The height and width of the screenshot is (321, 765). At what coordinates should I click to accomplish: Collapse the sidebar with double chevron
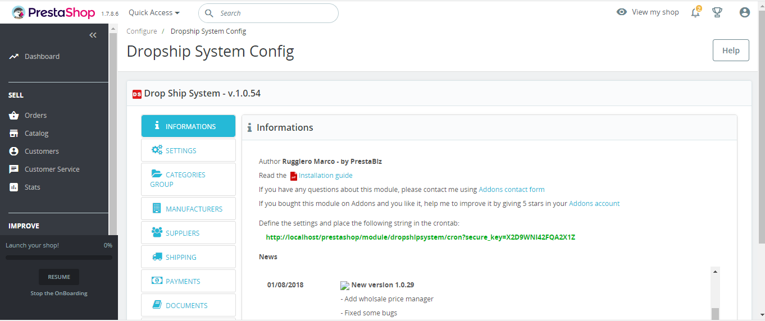(93, 35)
